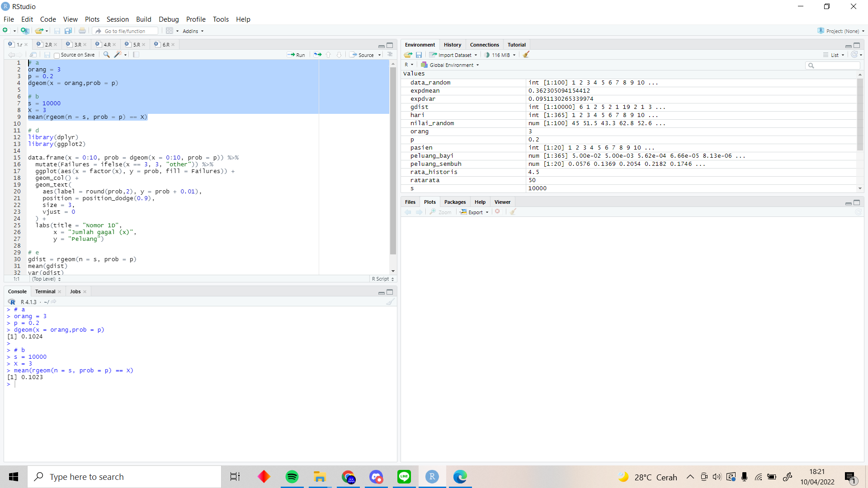The width and height of the screenshot is (868, 488).
Task: Click the compile report notebook icon
Action: coord(136,55)
